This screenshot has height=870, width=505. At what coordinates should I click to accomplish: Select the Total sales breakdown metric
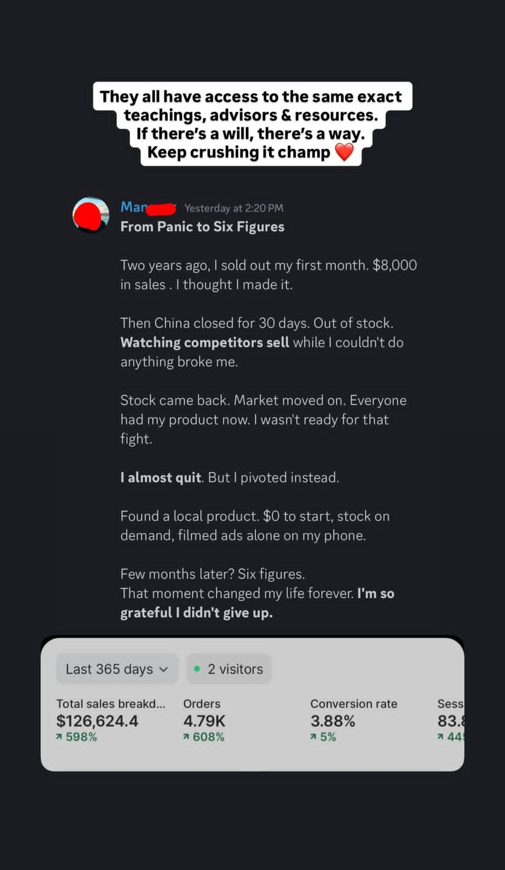[110, 703]
